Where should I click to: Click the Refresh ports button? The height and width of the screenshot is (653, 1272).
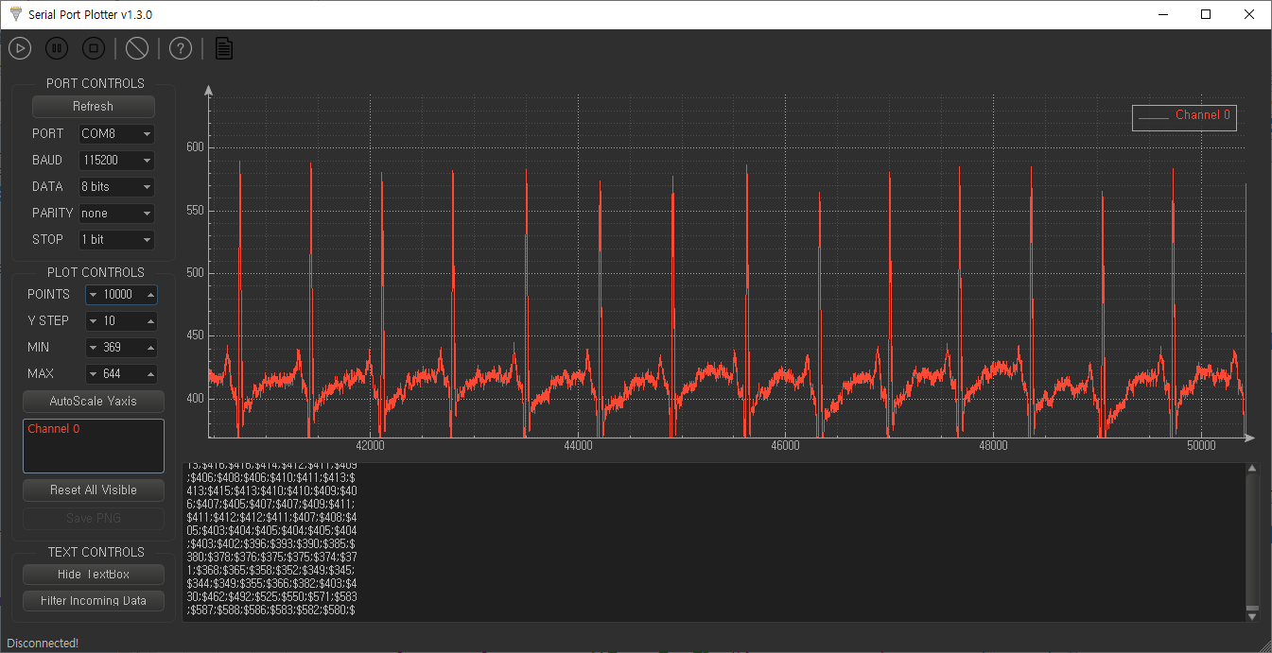pyautogui.click(x=93, y=106)
